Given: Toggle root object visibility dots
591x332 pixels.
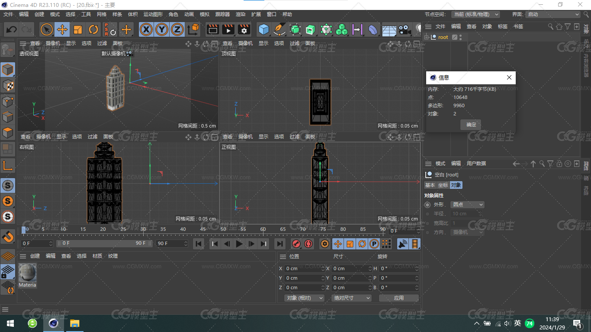Looking at the screenshot, I should (x=461, y=37).
